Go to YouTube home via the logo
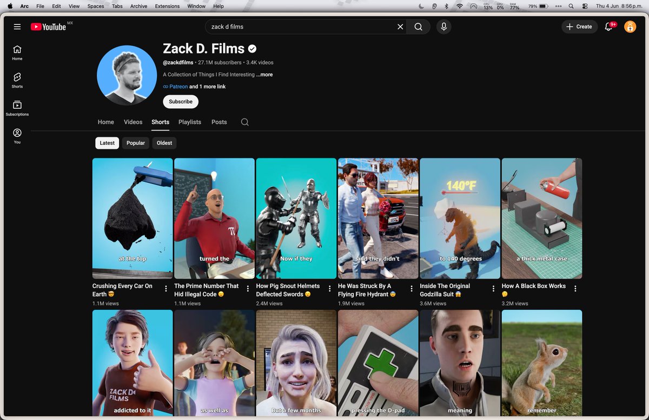Screen dimensions: 649x420 tap(48, 27)
